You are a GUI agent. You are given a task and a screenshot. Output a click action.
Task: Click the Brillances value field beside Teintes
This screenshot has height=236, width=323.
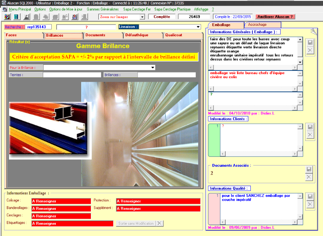click(x=167, y=75)
